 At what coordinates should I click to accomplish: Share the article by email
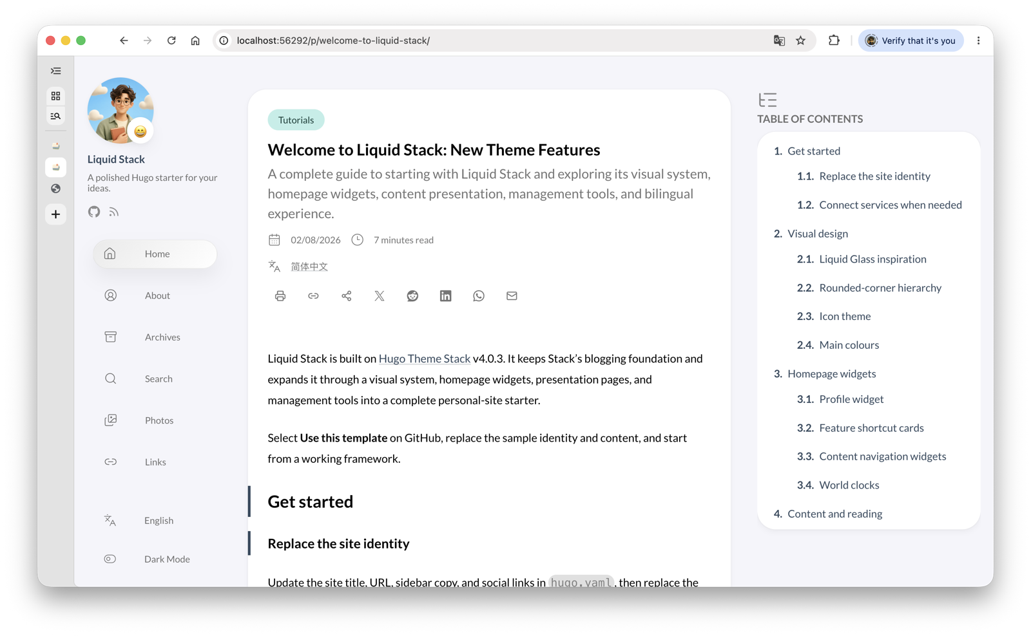tap(512, 296)
